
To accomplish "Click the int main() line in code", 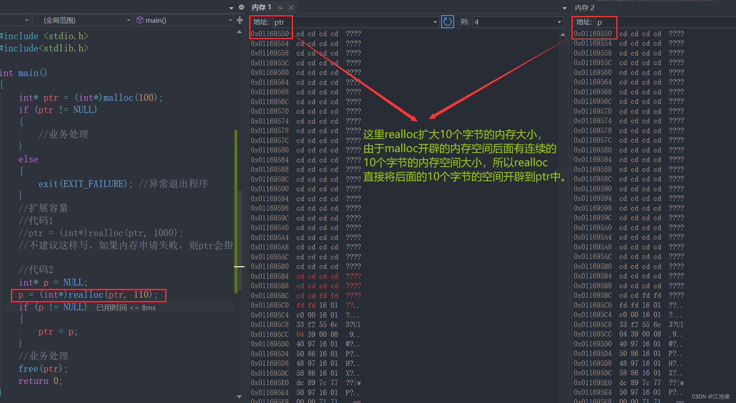I will [x=24, y=73].
